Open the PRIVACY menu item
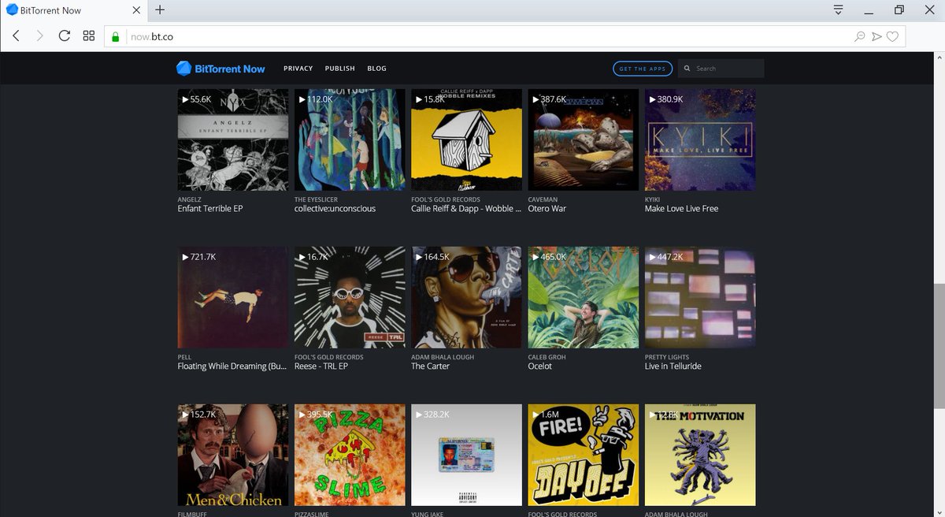This screenshot has height=517, width=945. coord(298,69)
